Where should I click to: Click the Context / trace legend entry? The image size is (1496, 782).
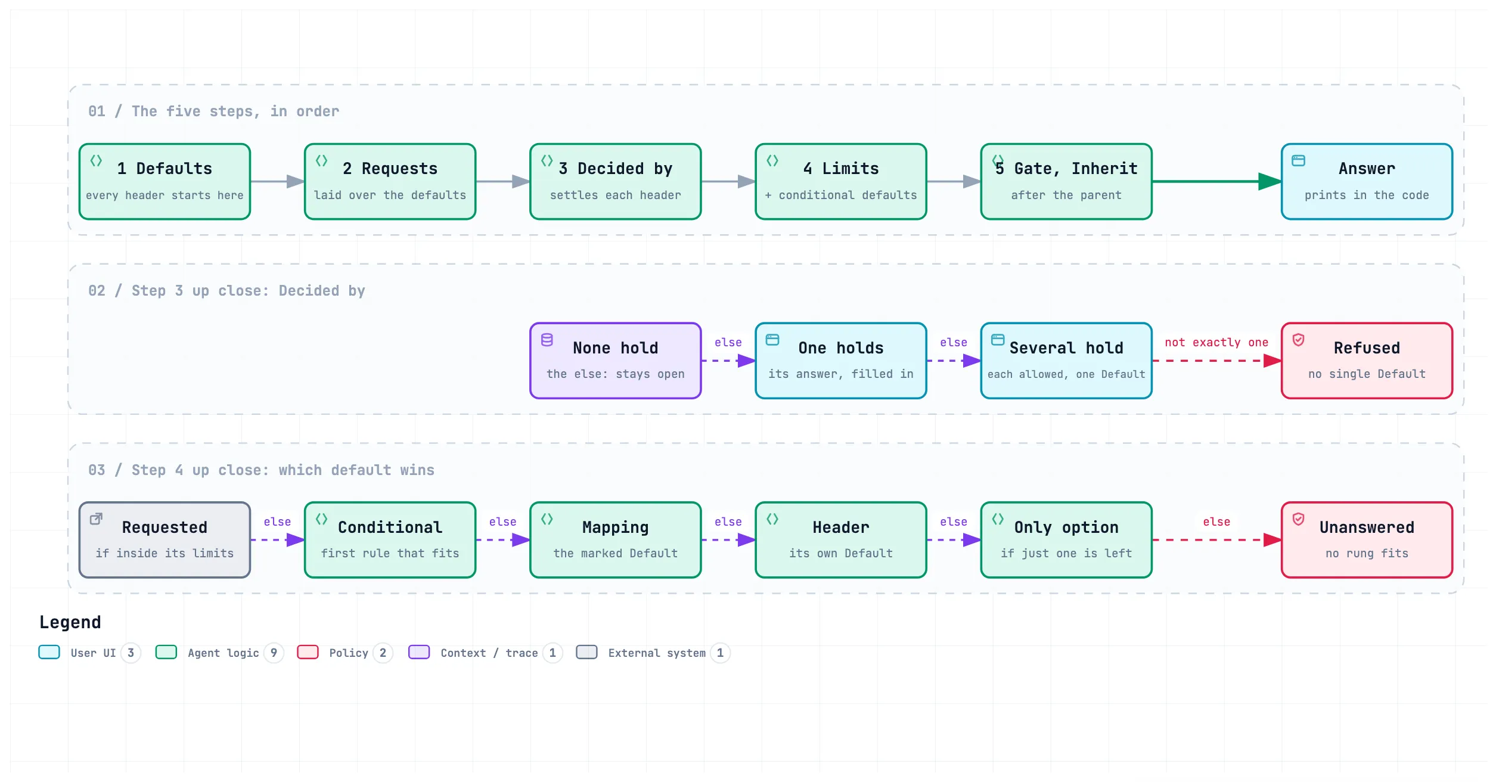[x=485, y=653]
